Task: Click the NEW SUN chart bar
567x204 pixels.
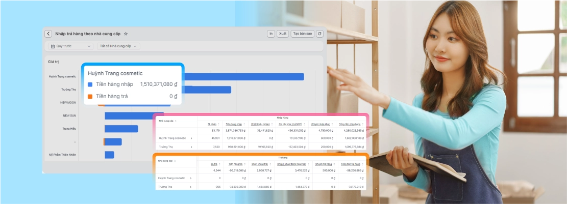Action: [x=134, y=116]
